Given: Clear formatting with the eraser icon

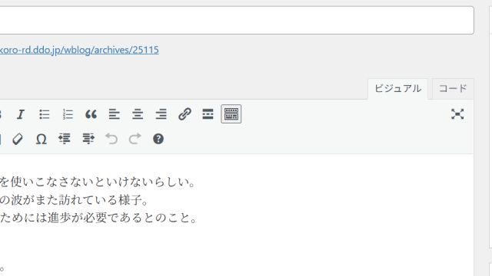Looking at the screenshot, I should point(18,139).
